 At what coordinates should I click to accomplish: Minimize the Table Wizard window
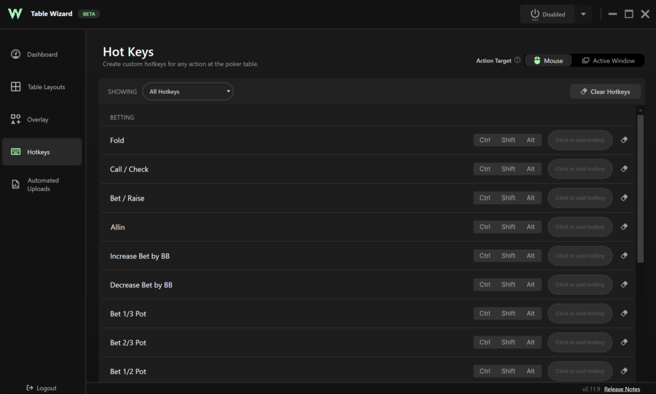click(x=612, y=14)
